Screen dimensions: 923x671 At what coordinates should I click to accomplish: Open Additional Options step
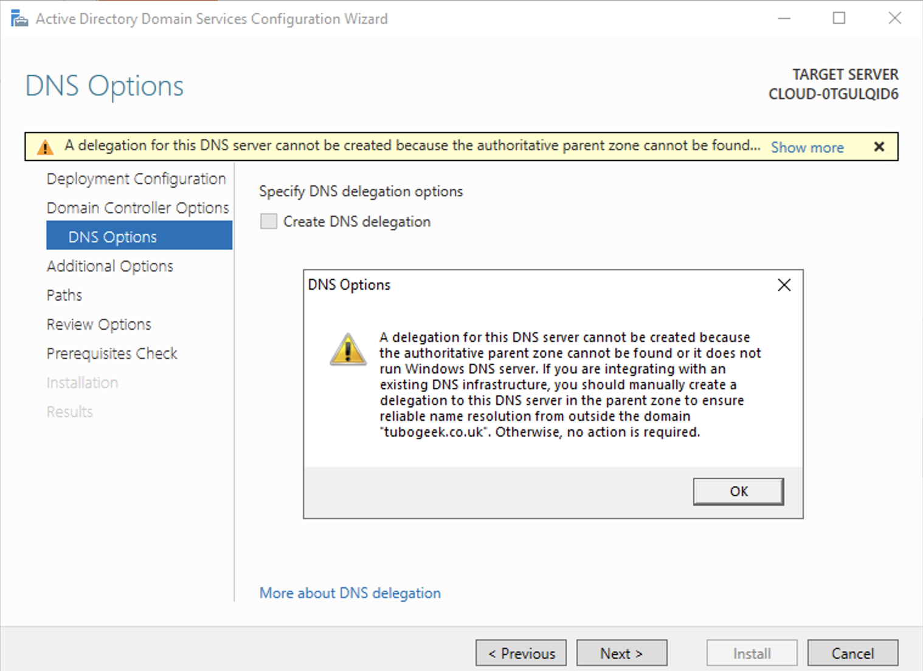[x=110, y=266]
